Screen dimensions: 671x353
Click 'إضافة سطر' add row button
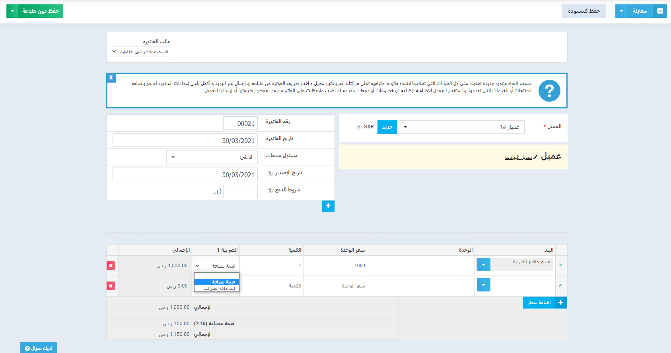click(x=545, y=303)
